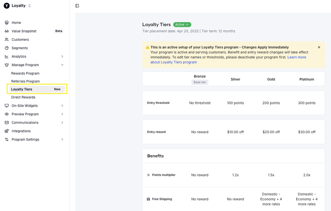Click the Base tier badge under Bronze
This screenshot has height=211, width=331.
200,82
